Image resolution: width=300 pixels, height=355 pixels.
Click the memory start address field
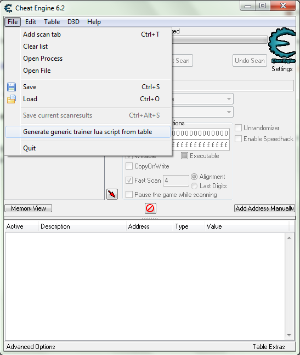(x=201, y=133)
